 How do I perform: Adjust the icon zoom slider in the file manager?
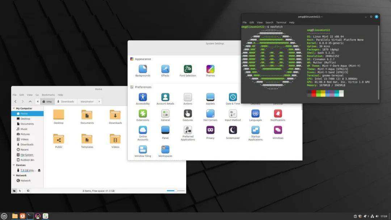(175, 191)
